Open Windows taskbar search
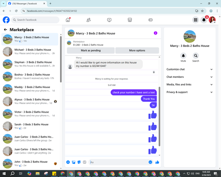 tap(12, 173)
